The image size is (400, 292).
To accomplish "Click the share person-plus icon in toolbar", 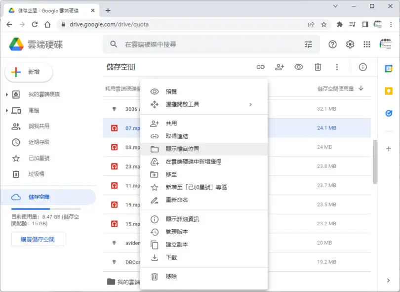I will point(280,67).
